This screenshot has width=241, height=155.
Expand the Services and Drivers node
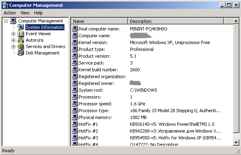pos(13,46)
